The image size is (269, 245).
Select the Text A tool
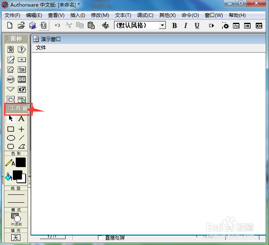pos(21,119)
